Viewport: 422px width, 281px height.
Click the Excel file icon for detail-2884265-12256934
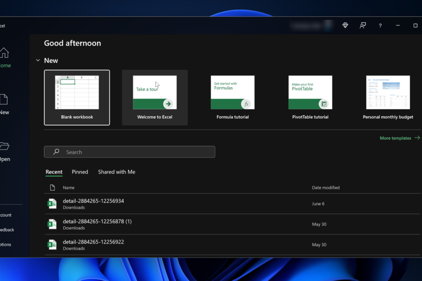(52, 204)
